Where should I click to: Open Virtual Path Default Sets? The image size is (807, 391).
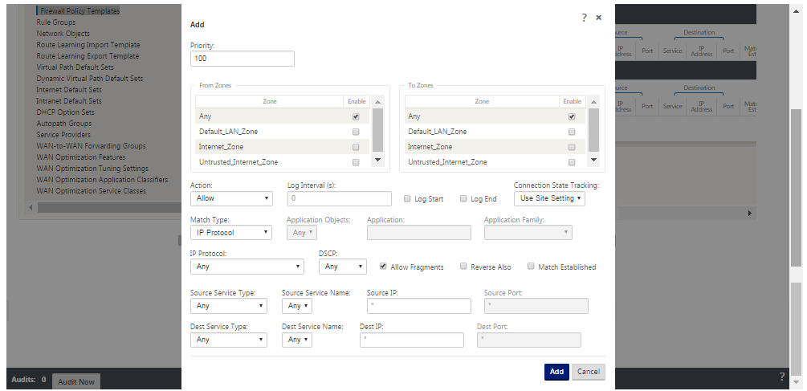tap(75, 67)
